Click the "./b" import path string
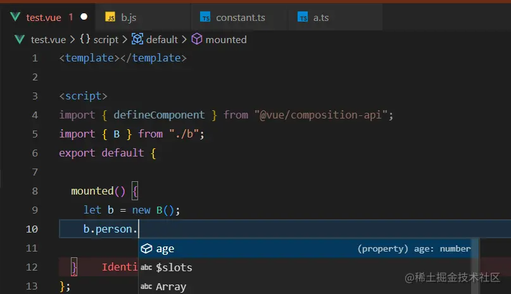511x294 pixels. (184, 134)
